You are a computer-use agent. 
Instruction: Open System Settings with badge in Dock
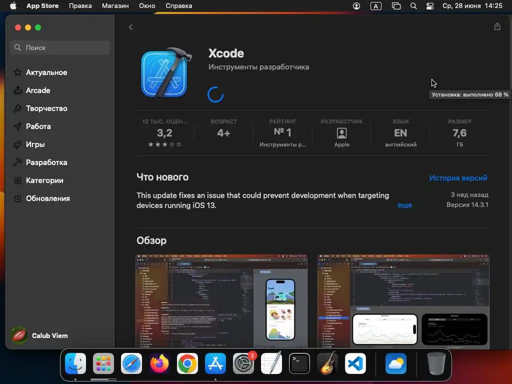243,363
